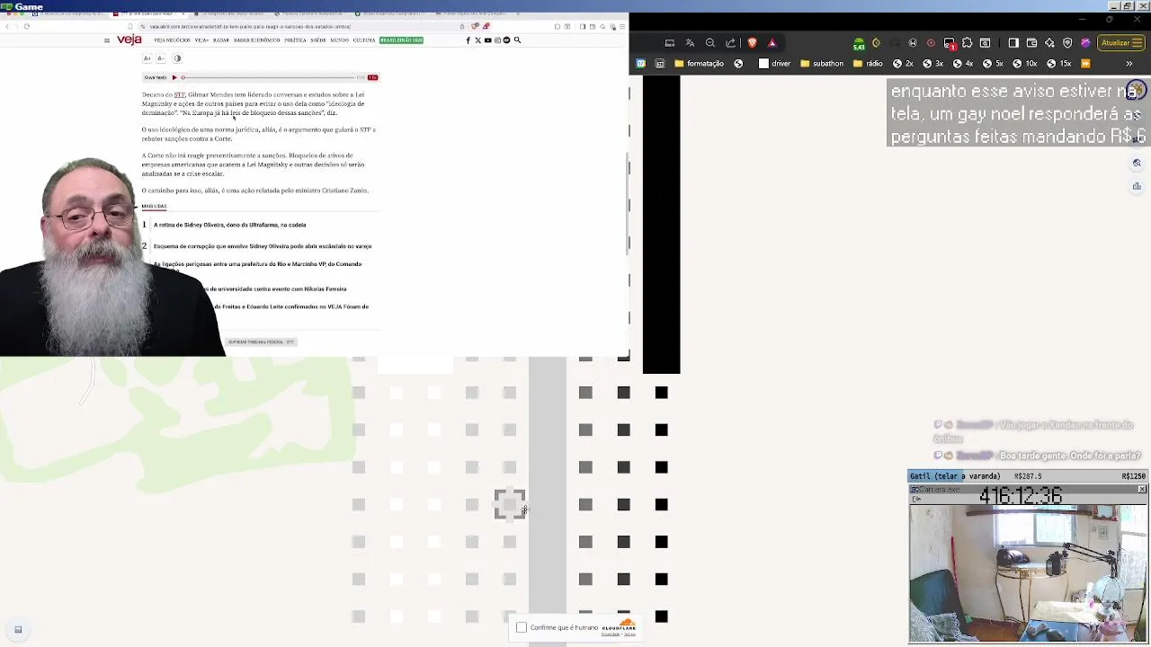The image size is (1151, 647).
Task: Click the 5x bookmark
Action: click(993, 64)
